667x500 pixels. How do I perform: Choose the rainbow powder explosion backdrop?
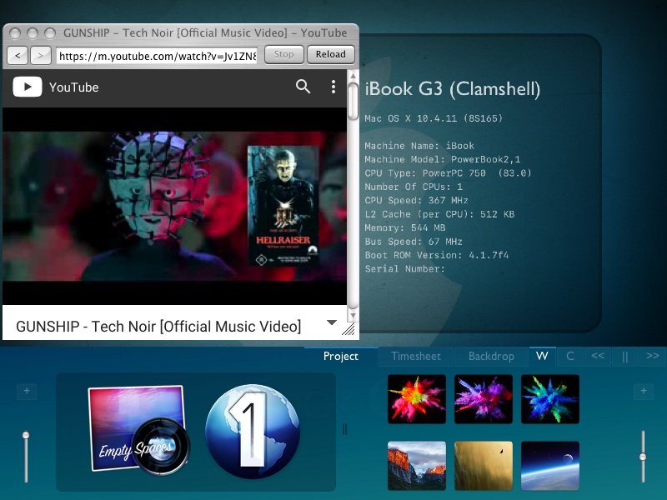(417, 399)
